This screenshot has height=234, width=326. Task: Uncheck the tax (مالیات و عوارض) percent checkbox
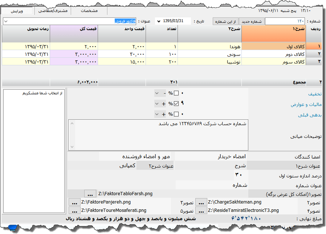pyautogui.click(x=176, y=104)
